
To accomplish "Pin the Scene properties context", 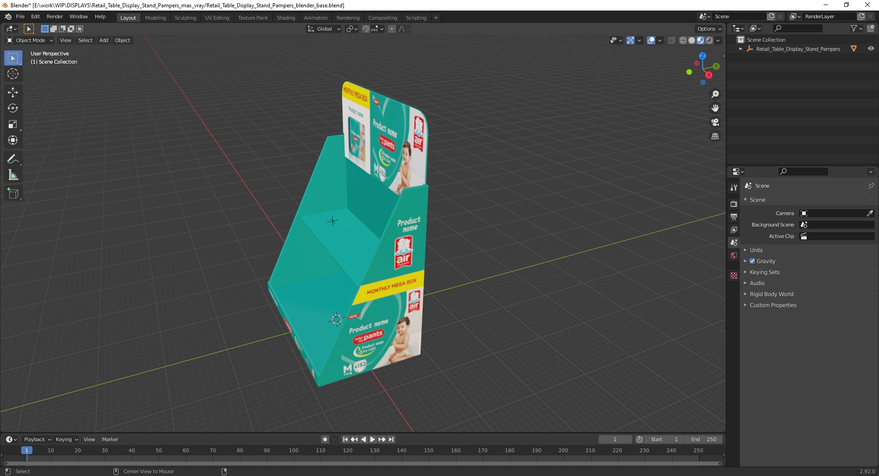I will coord(871,186).
